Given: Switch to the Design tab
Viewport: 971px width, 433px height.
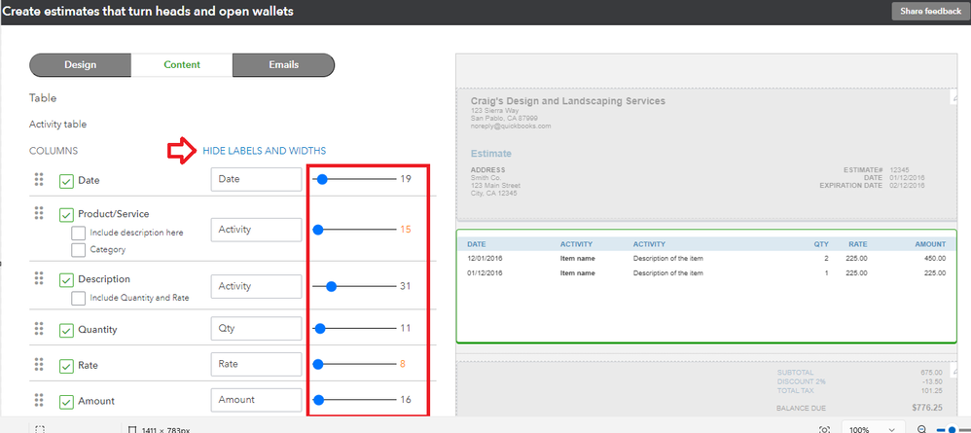Looking at the screenshot, I should click(81, 65).
